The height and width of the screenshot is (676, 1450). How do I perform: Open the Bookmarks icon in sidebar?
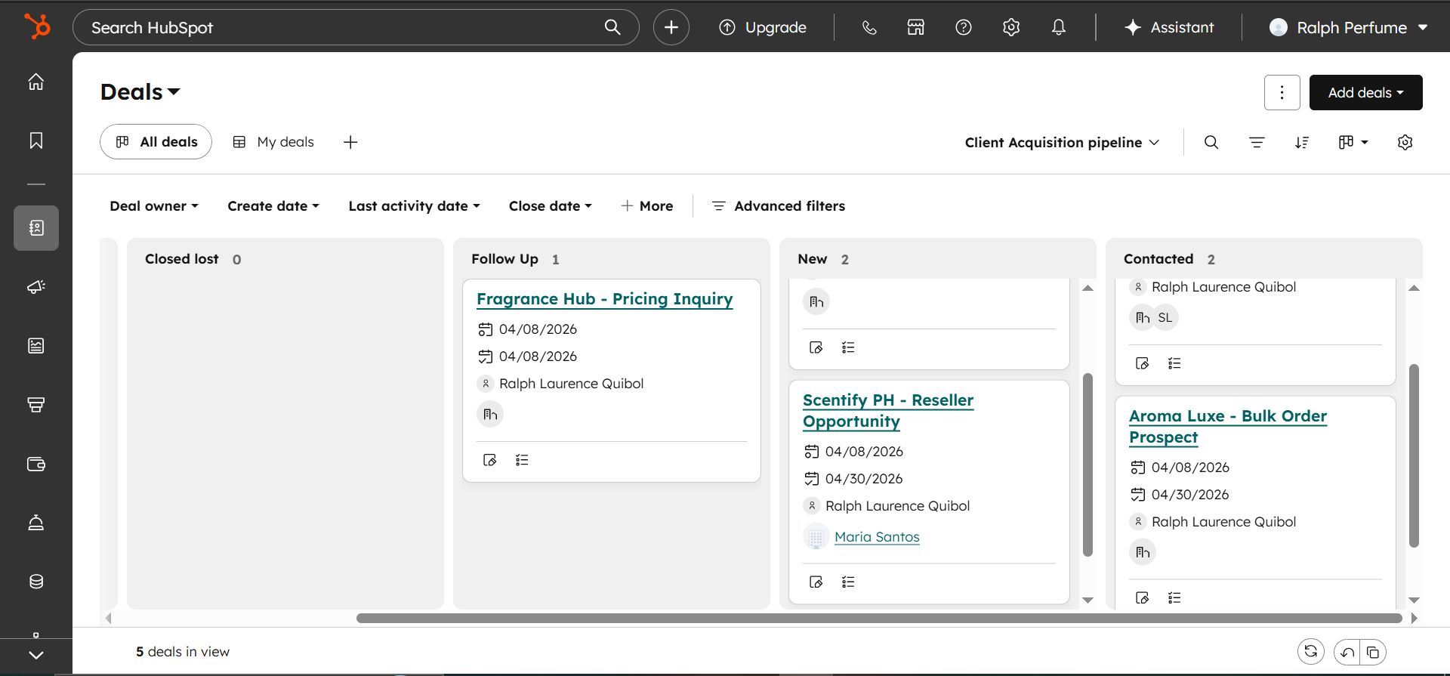[x=36, y=140]
